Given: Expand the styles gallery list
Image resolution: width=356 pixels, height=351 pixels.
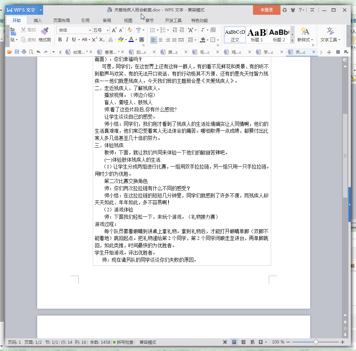Looking at the screenshot, I should coord(293,40).
